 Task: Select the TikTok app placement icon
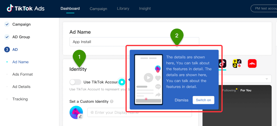pyautogui.click(x=222, y=63)
